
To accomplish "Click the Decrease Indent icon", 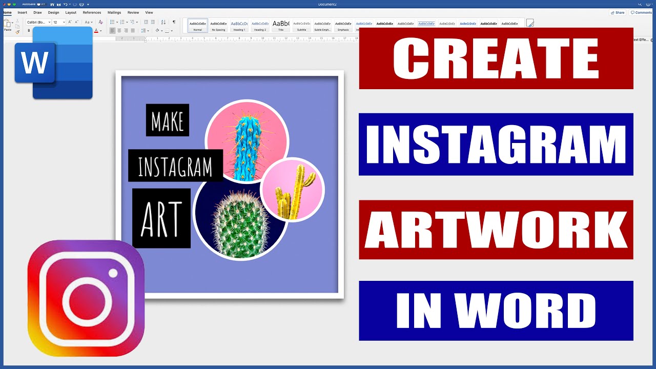I will coord(146,22).
